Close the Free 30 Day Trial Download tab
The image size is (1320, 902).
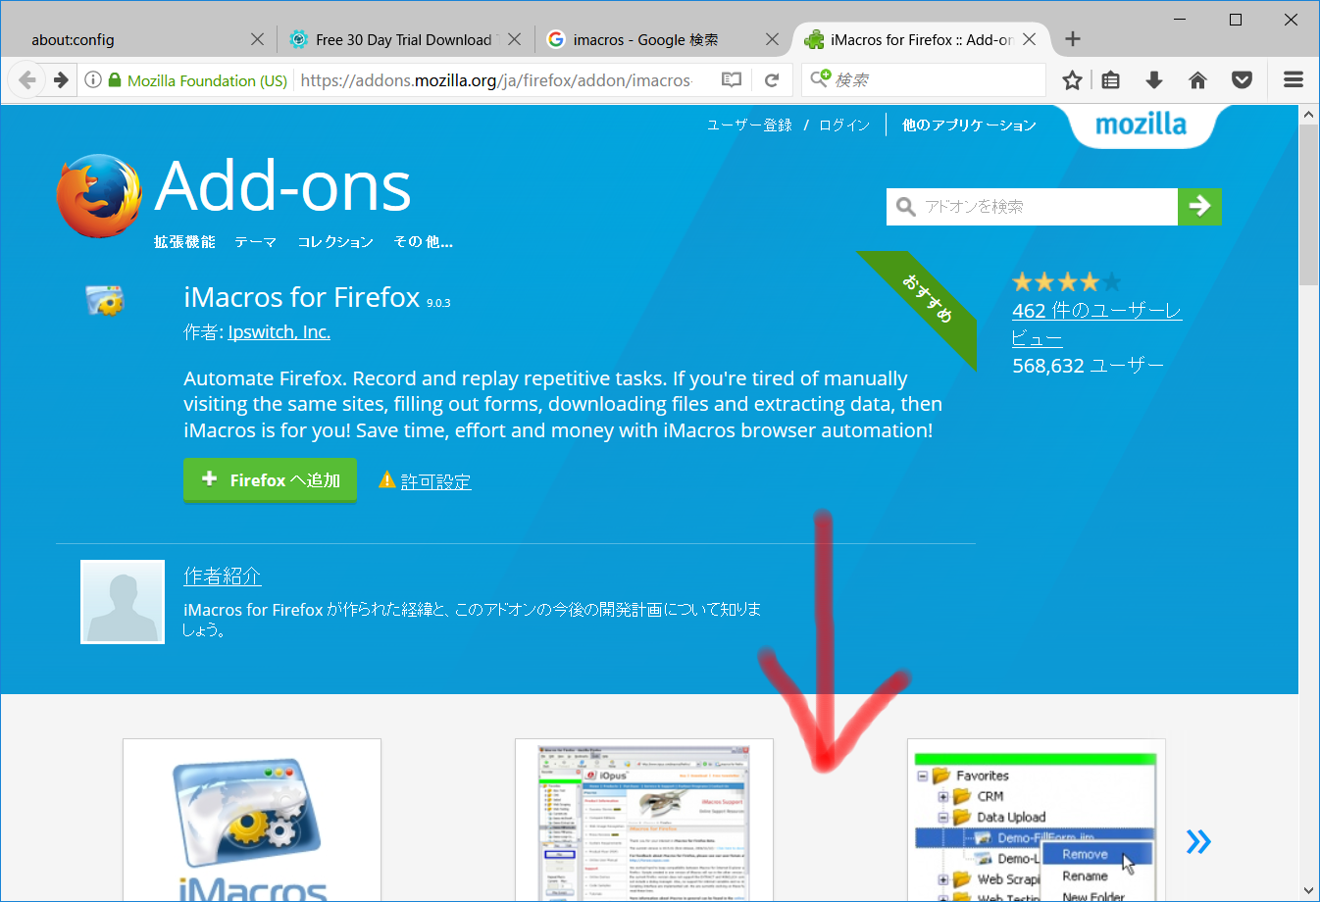[x=514, y=39]
